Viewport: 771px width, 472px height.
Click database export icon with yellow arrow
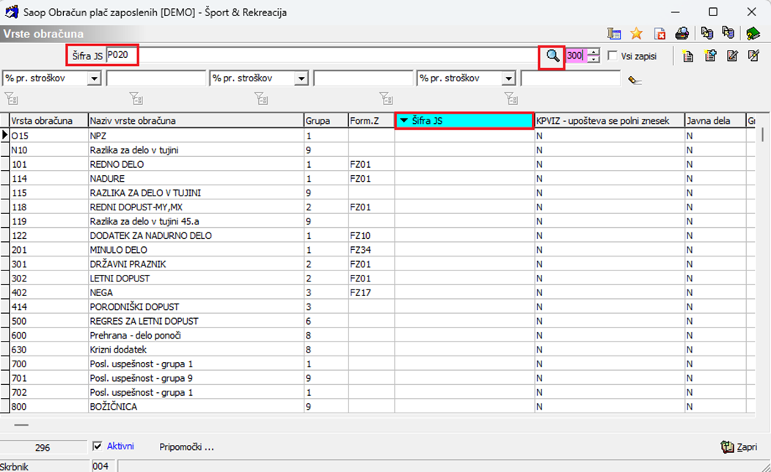706,33
